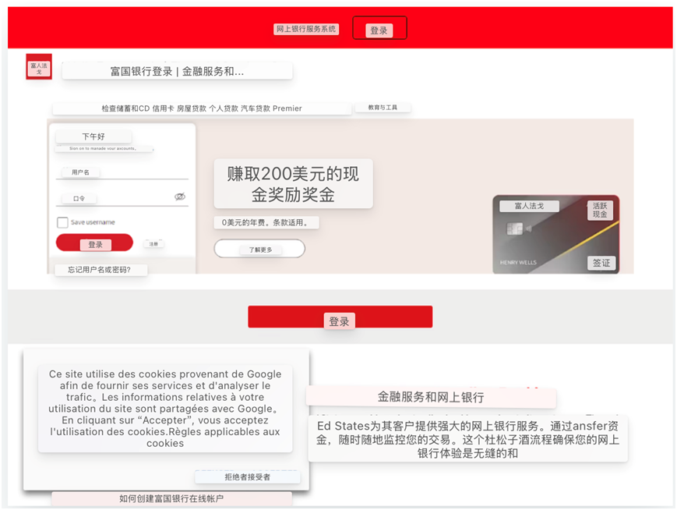Click the red 登录 button in sign-on panel
The image size is (677, 510).
(94, 243)
